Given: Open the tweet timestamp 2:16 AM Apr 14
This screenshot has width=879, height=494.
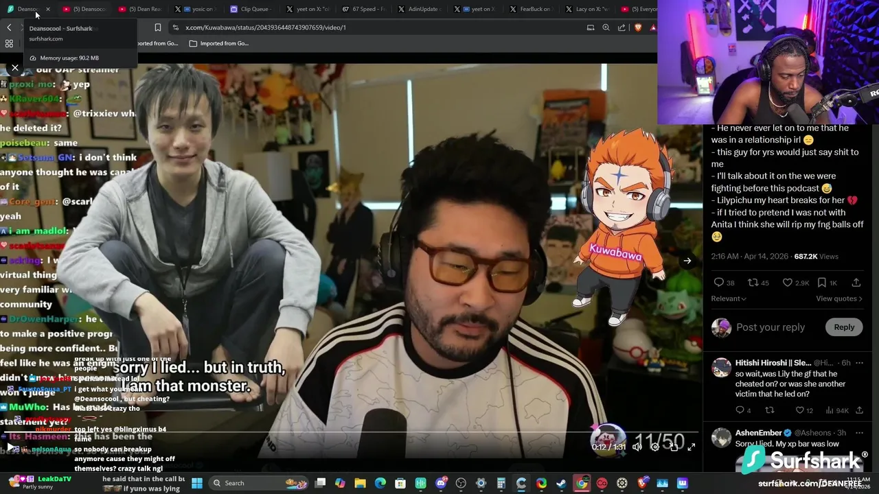Looking at the screenshot, I should click(x=749, y=256).
